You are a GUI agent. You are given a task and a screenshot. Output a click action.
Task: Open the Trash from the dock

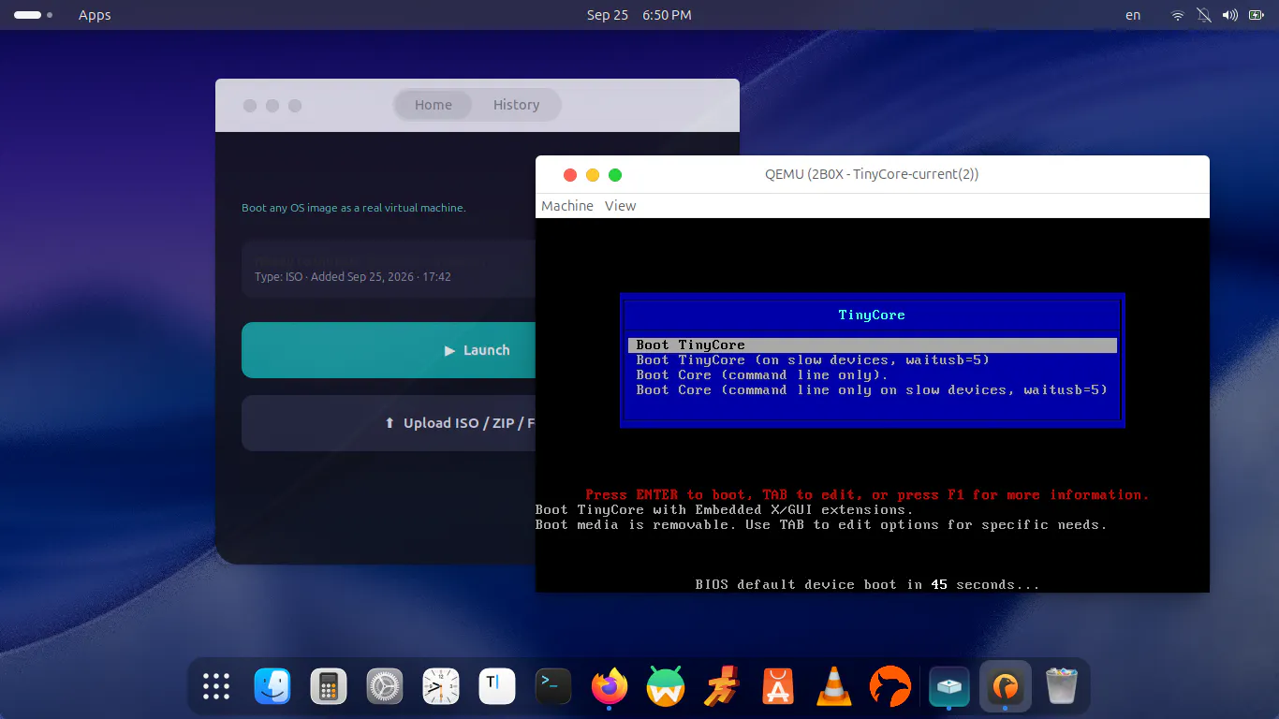click(1062, 687)
